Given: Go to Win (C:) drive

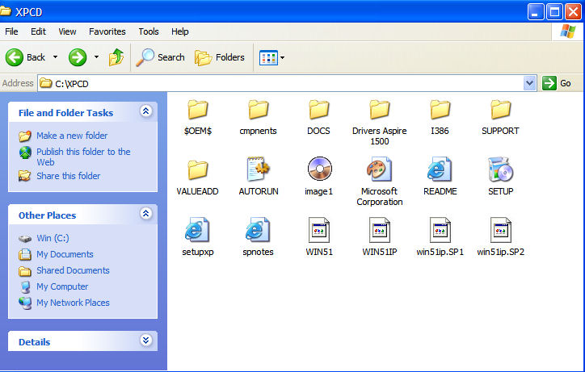Looking at the screenshot, I should (53, 238).
